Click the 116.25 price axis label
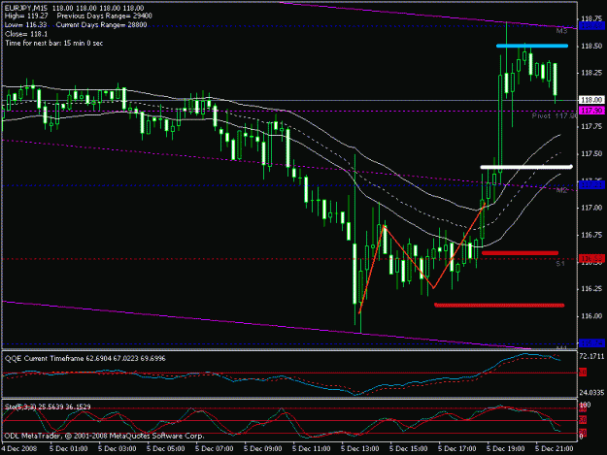Image resolution: width=607 pixels, height=455 pixels. coord(591,289)
